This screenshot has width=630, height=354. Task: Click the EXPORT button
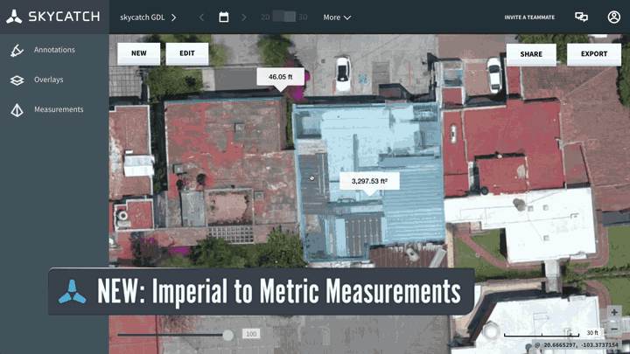coord(594,54)
